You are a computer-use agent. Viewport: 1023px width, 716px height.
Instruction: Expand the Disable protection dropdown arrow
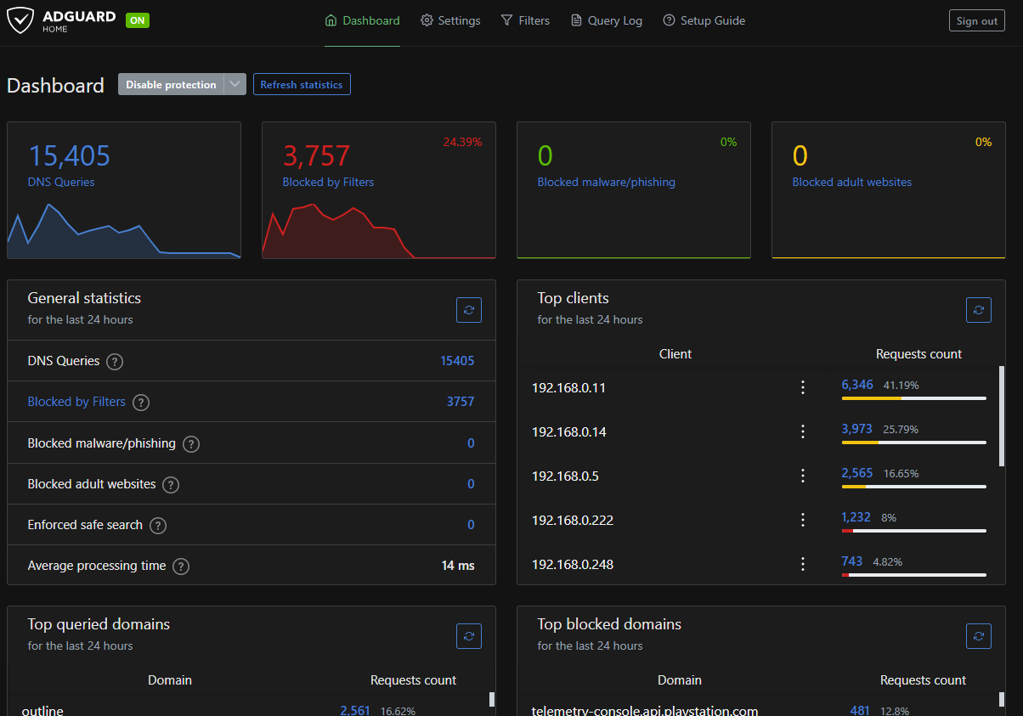[235, 85]
